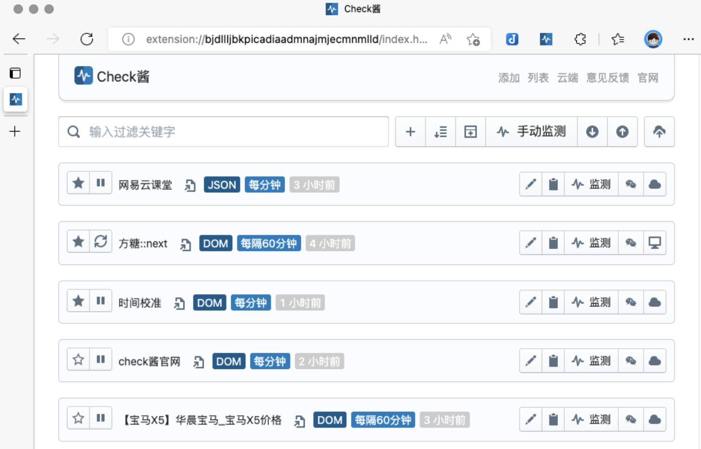
Task: Open the page link icon of check酱官网
Action: pos(199,362)
